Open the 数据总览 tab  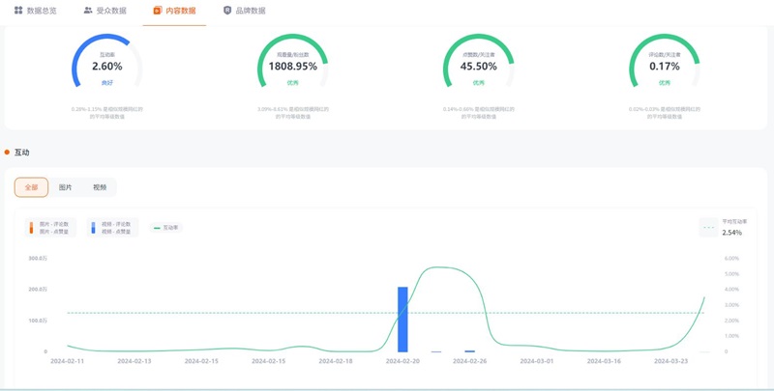click(x=35, y=11)
